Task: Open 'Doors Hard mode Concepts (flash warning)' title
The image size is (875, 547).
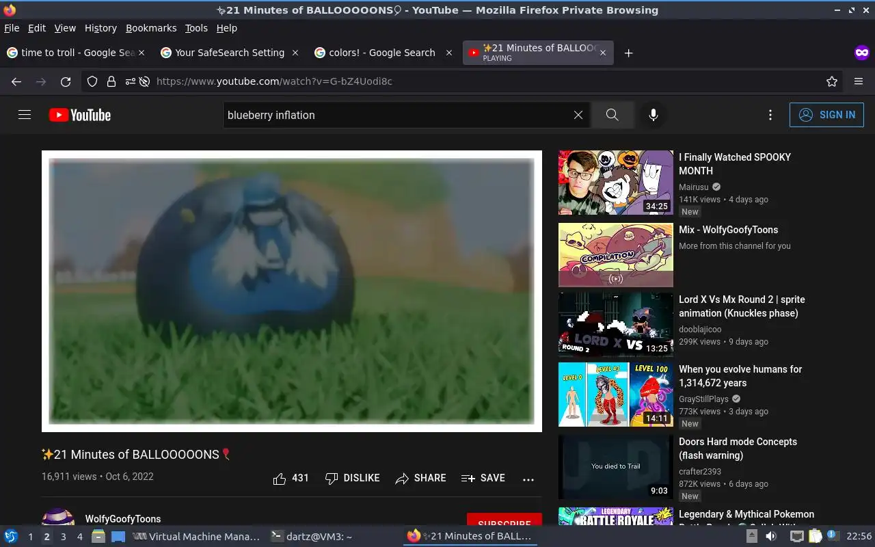Action: [738, 449]
